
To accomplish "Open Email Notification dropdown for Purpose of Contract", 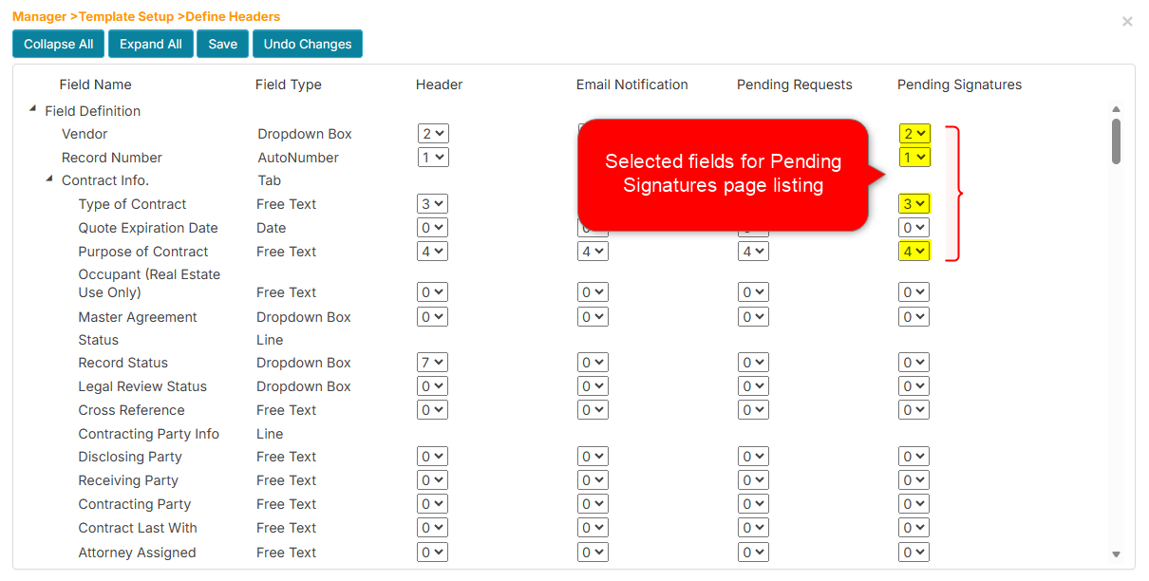I will [x=593, y=251].
